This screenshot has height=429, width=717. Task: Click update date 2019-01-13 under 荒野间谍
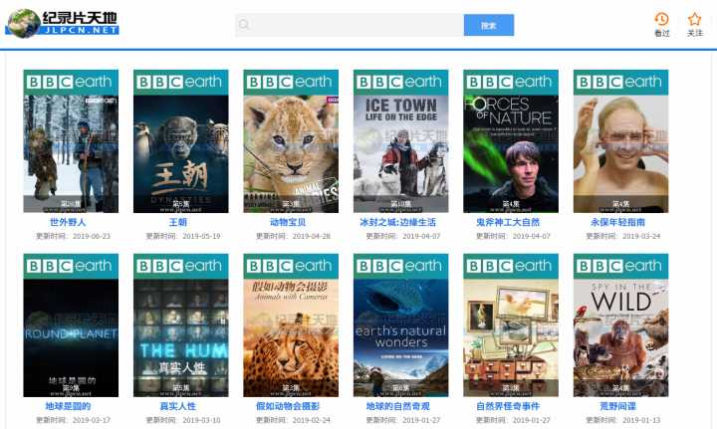[x=641, y=420]
